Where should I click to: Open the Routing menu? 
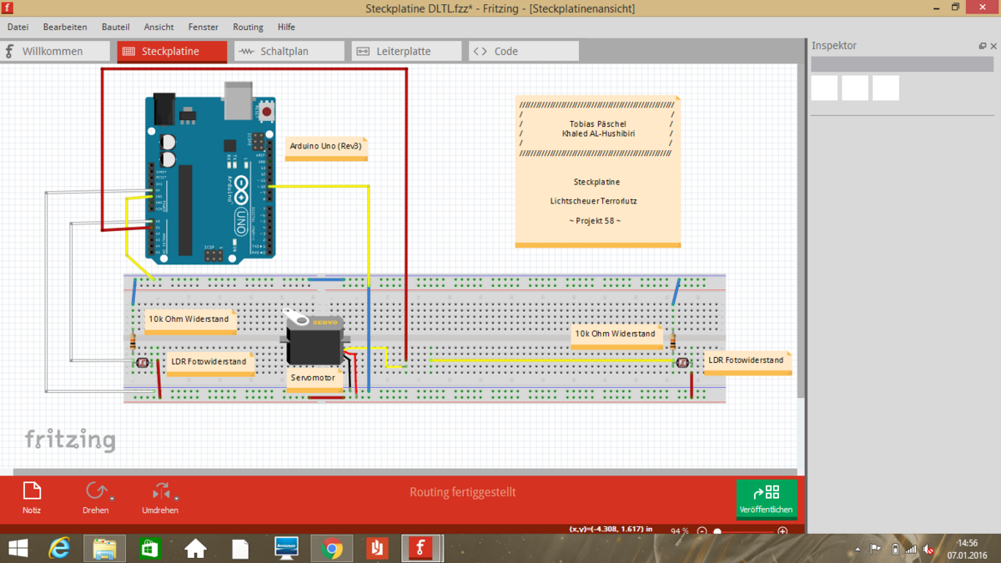pos(248,27)
